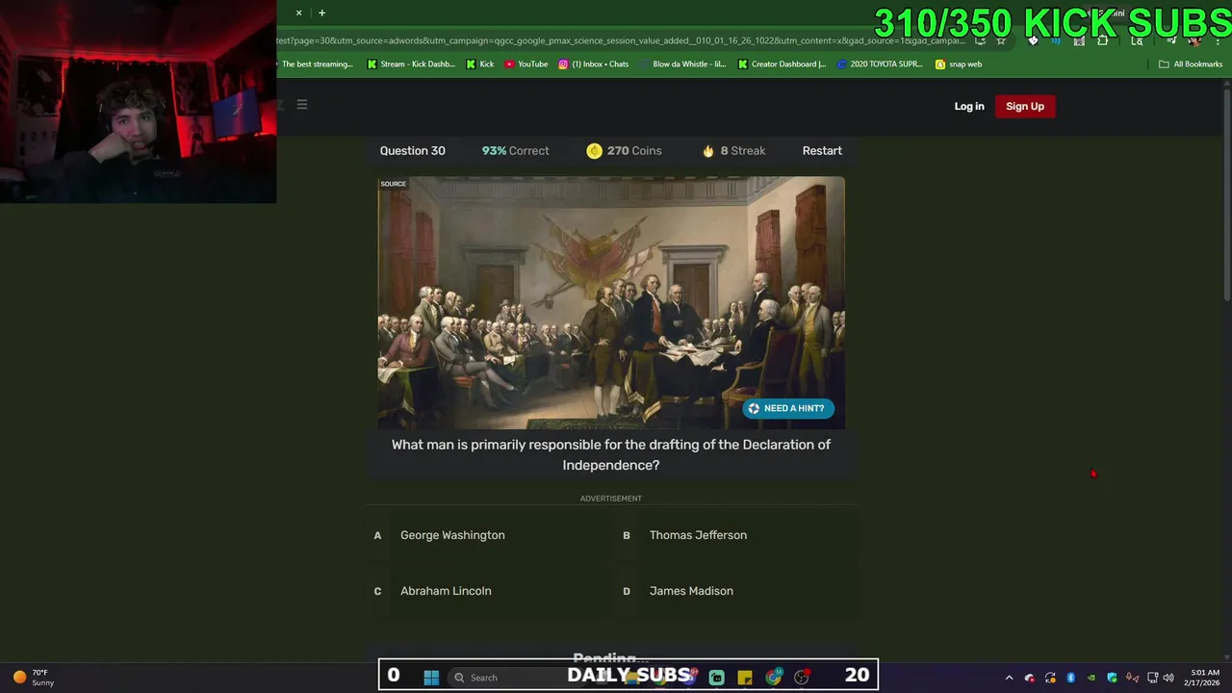Open the 'Kick' bookmark
The image size is (1232, 693).
tap(480, 64)
